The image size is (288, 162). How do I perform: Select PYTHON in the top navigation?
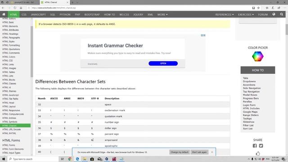65,14
